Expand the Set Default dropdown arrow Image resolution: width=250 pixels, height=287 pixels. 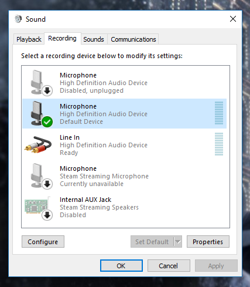pos(178,242)
